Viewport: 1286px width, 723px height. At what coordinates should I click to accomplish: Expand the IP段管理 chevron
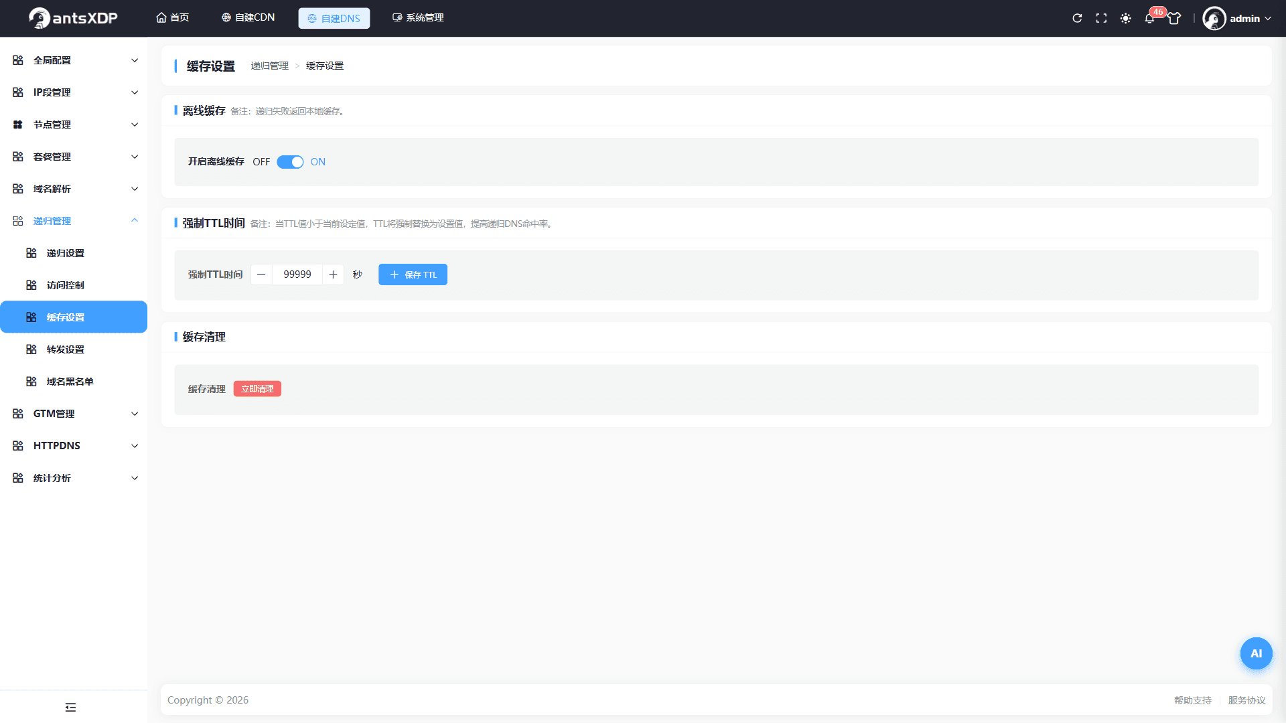tap(135, 92)
